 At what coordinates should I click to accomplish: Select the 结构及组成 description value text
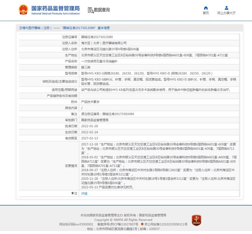[159, 82]
